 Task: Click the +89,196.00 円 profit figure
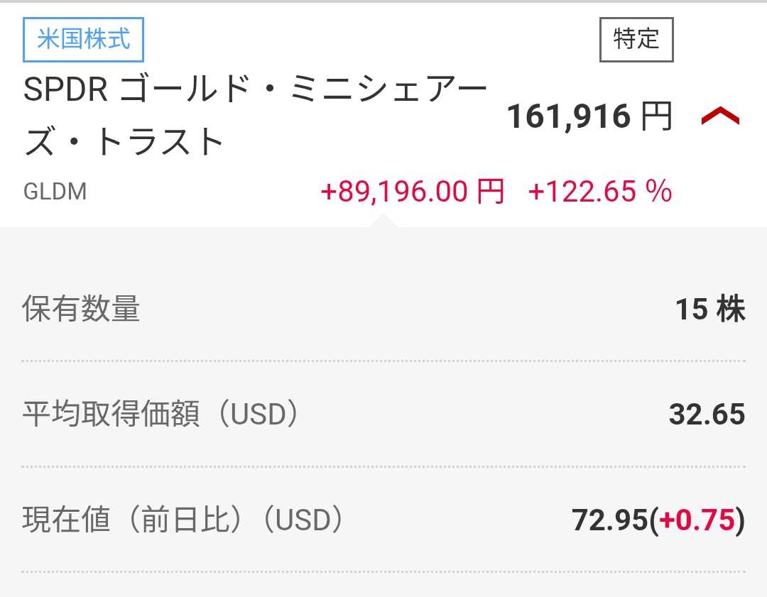395,192
